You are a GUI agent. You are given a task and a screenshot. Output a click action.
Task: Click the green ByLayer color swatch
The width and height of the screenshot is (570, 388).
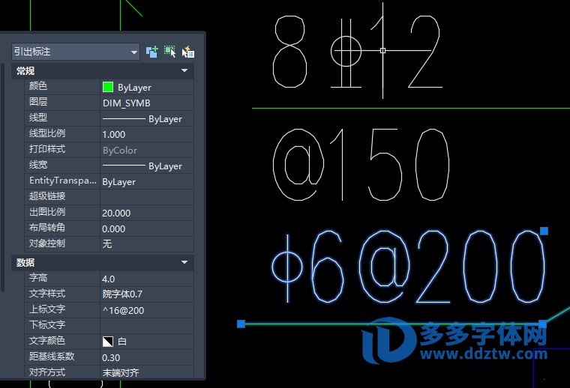pos(108,87)
